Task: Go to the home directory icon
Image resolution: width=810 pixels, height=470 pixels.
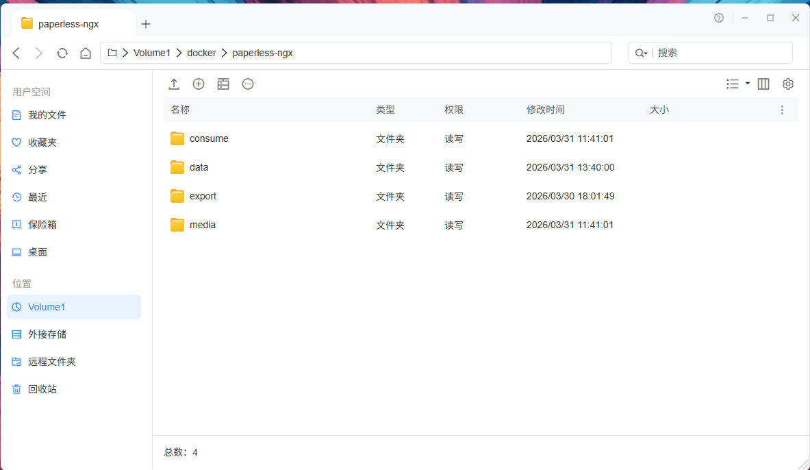Action: 86,53
